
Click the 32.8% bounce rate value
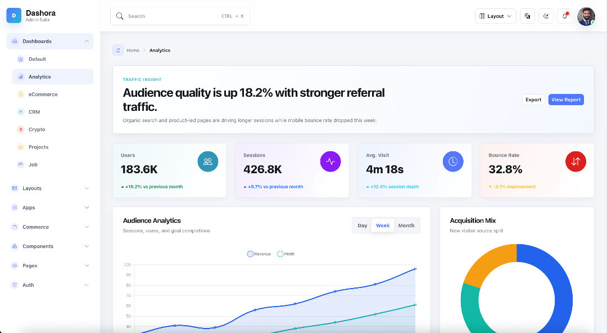tap(505, 169)
